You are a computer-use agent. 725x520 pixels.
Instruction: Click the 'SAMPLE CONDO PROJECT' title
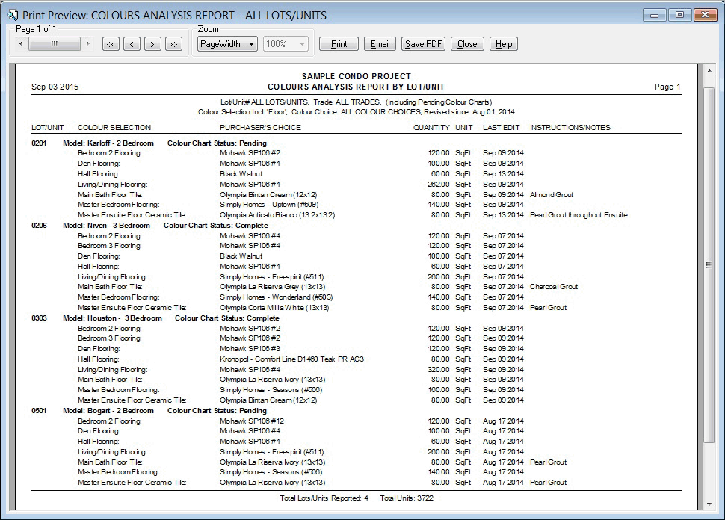(x=357, y=76)
